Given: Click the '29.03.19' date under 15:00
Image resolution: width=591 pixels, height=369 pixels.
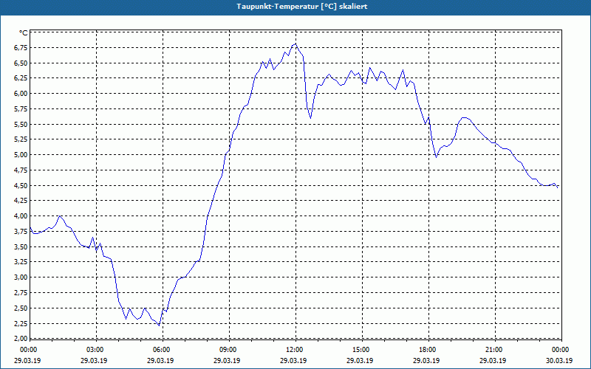Looking at the screenshot, I should 360,360.
